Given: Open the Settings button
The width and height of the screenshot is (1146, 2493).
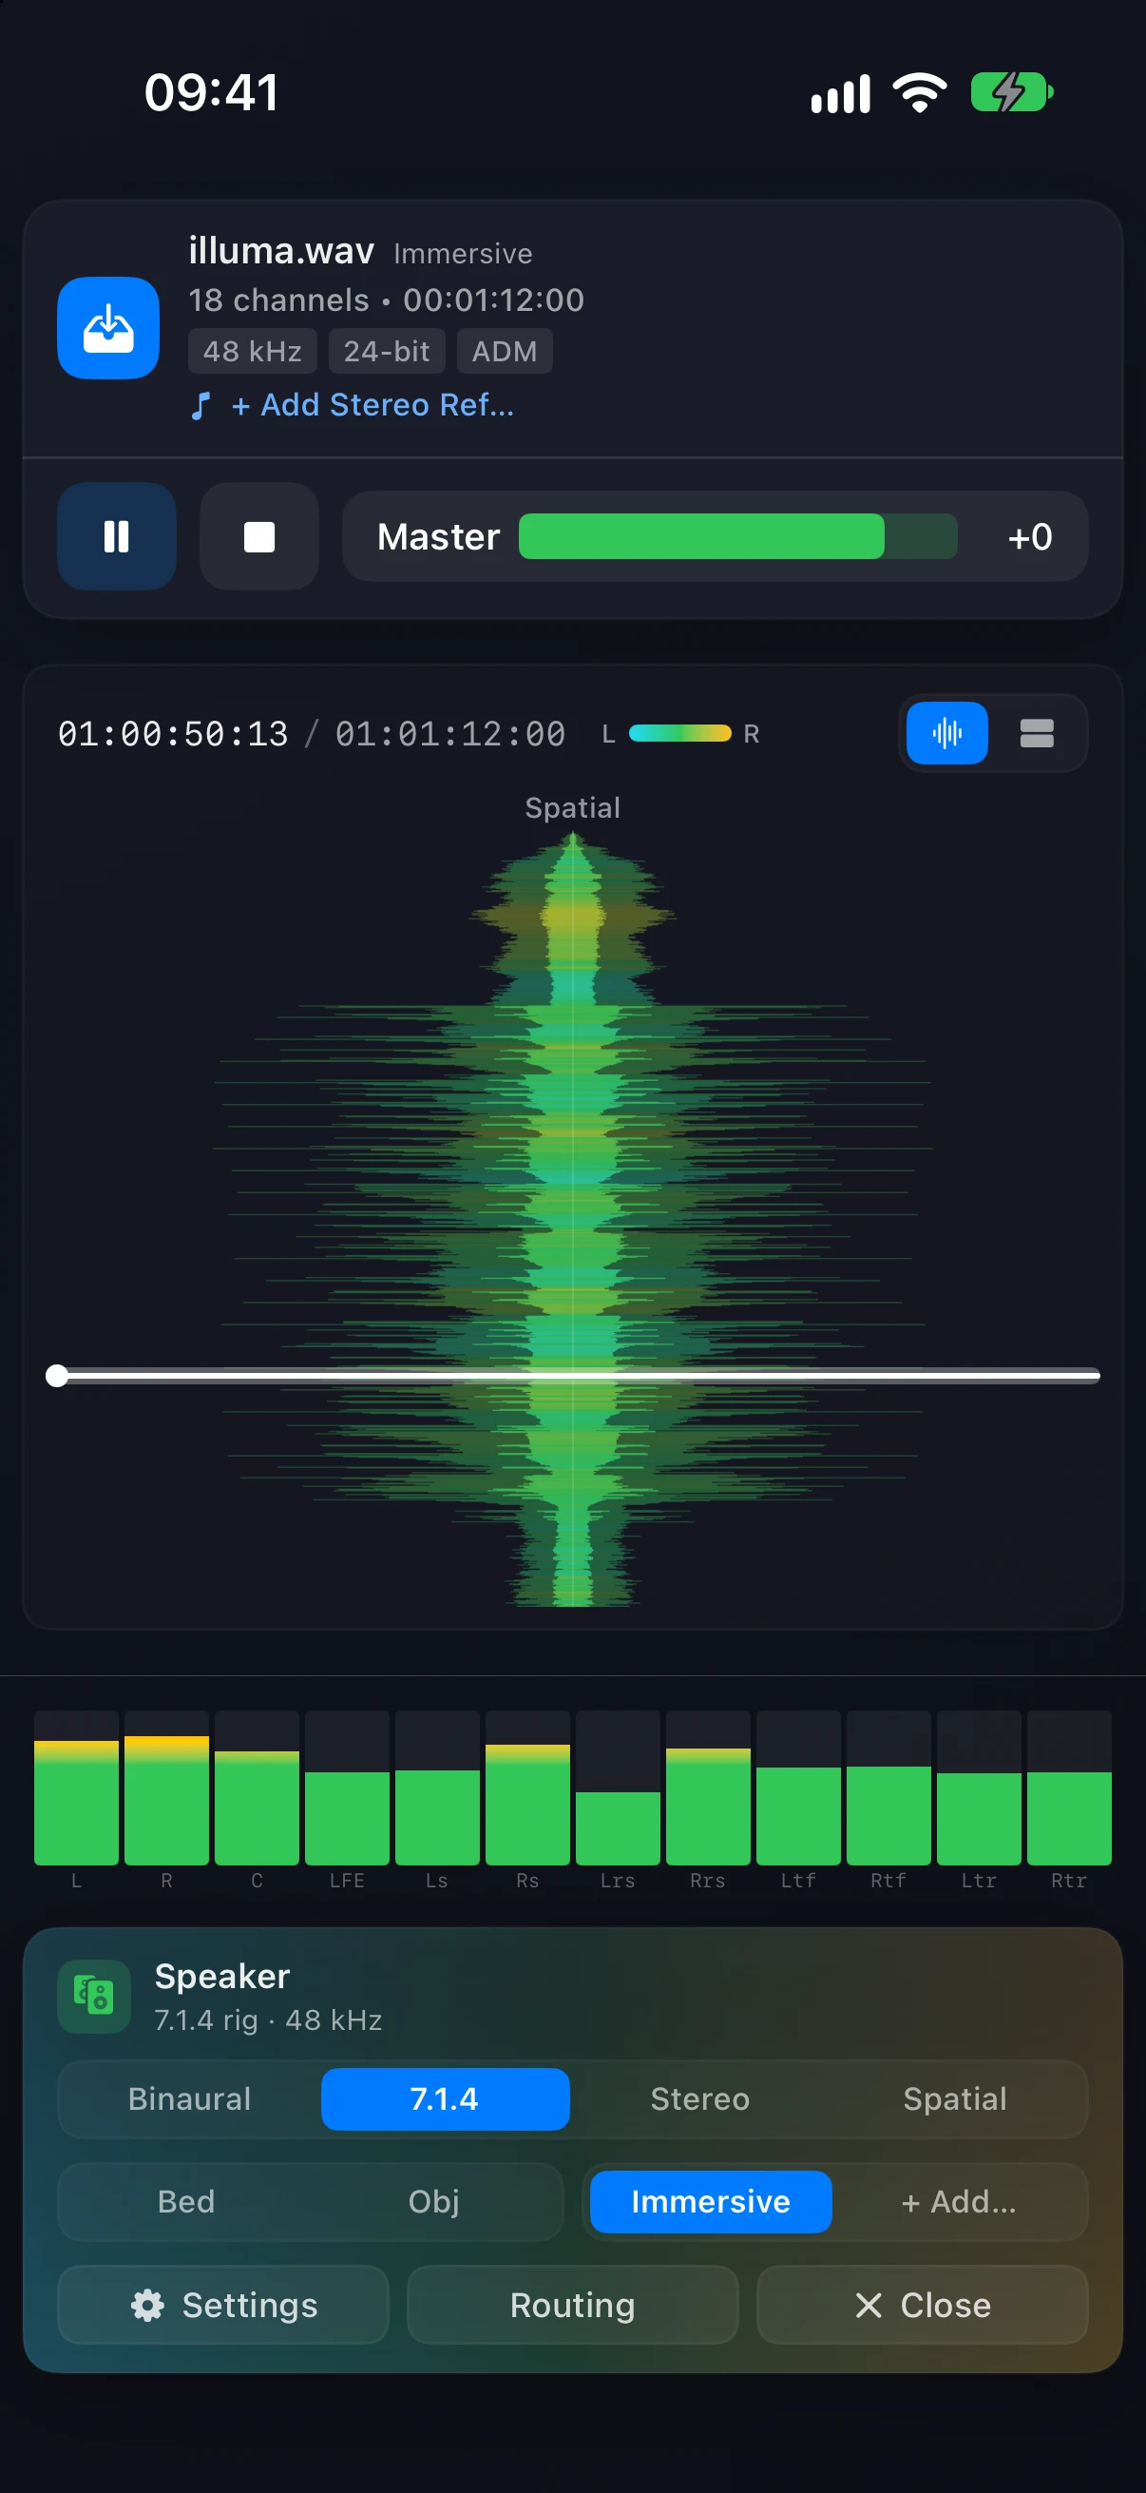Looking at the screenshot, I should 223,2306.
